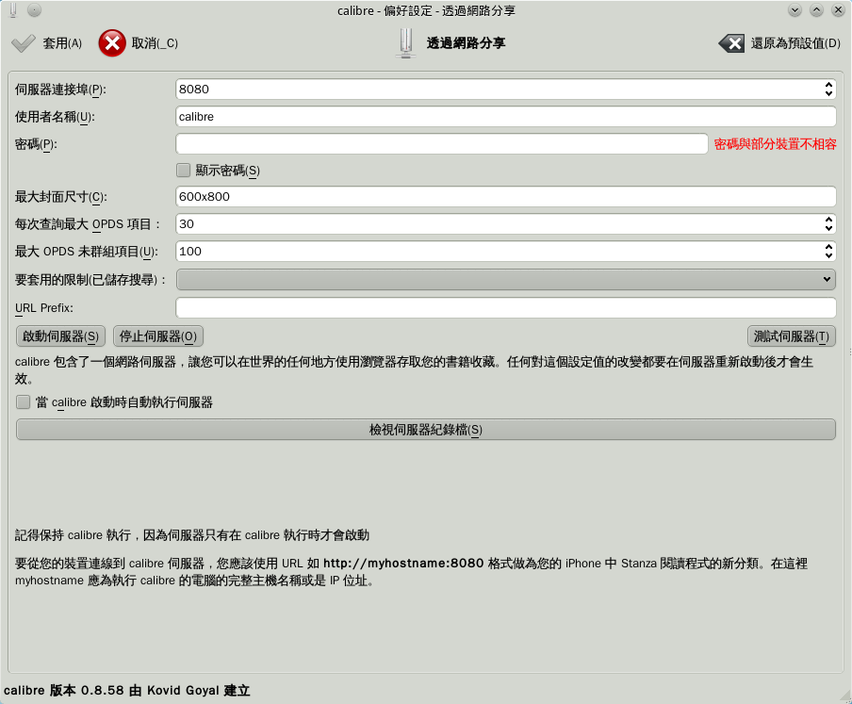Close the calibre preferences window

[838, 9]
